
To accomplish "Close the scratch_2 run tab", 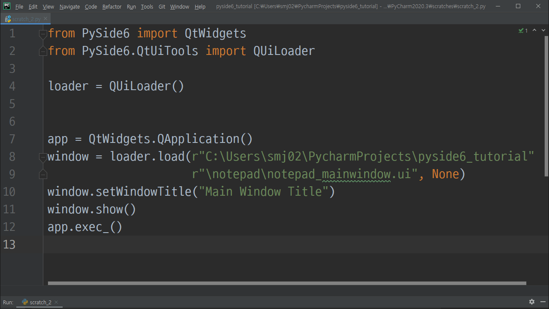I will 56,302.
